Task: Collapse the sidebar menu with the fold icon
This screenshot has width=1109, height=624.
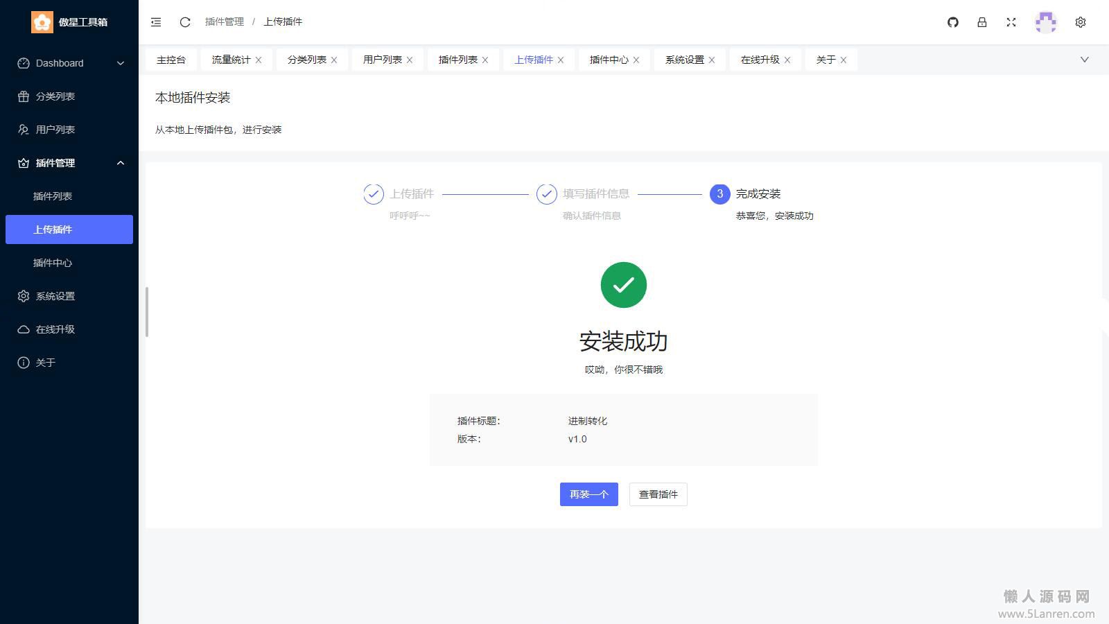Action: 156,22
